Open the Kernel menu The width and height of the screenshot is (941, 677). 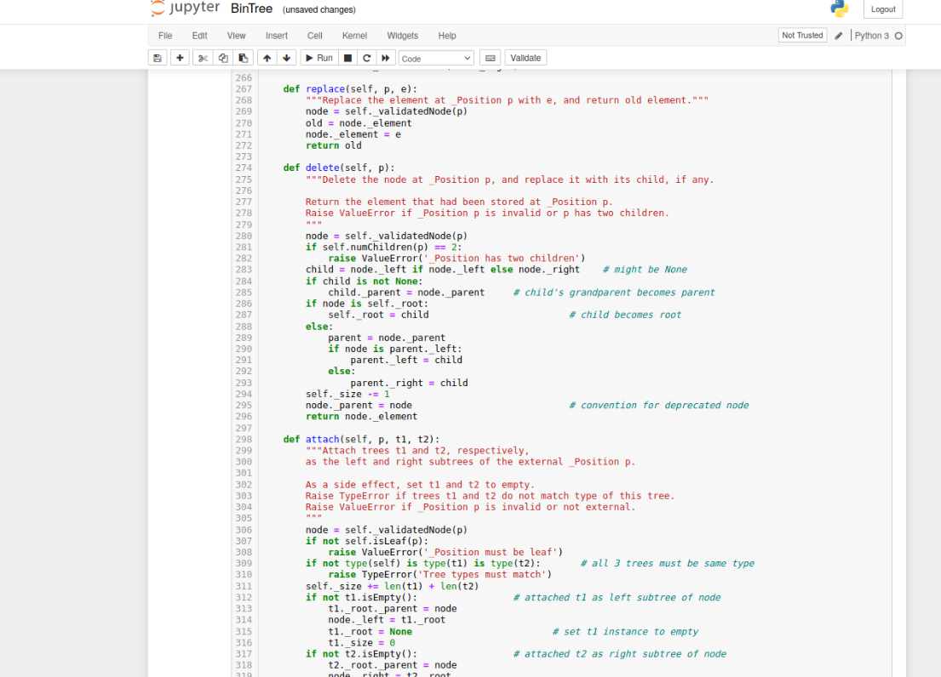[x=354, y=36]
